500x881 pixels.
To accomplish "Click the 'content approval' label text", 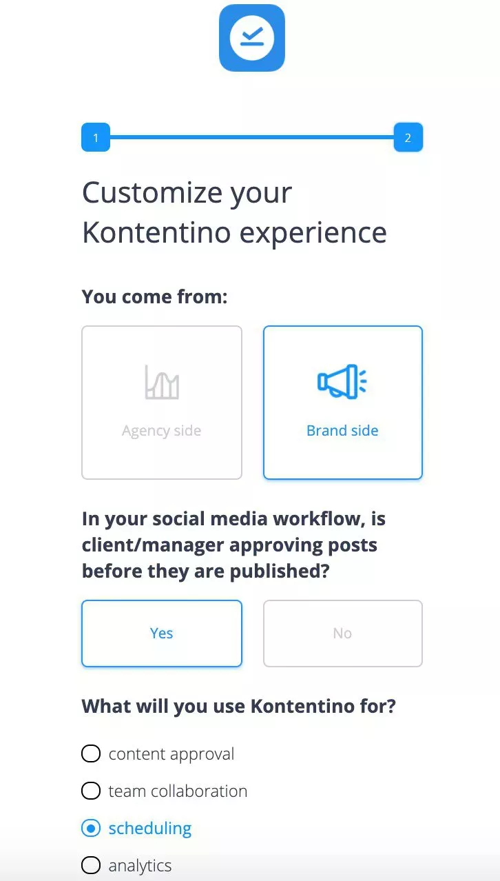I will [171, 753].
